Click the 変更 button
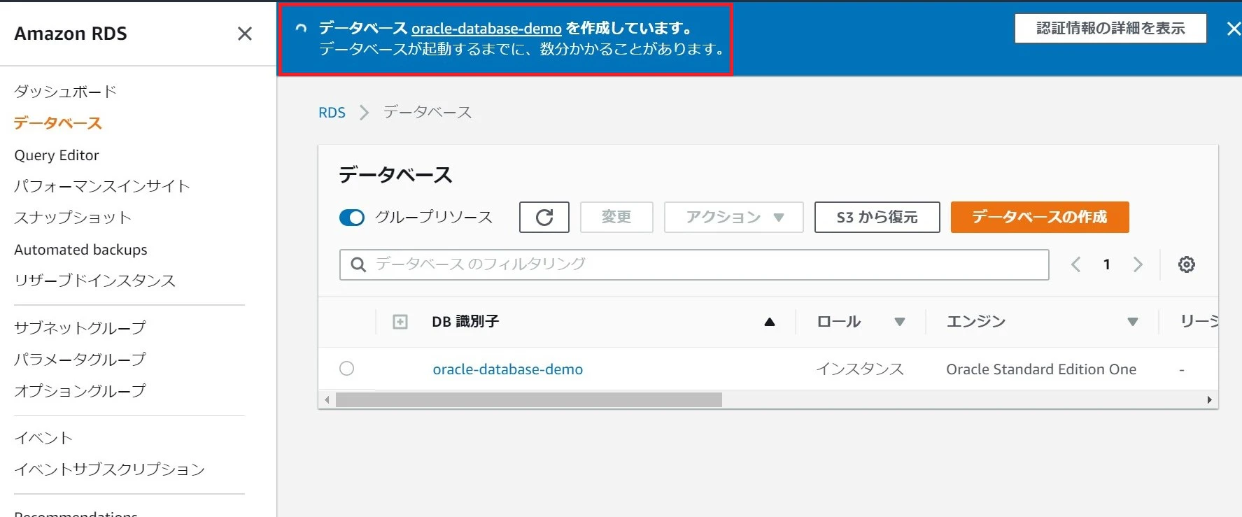The image size is (1242, 517). click(616, 217)
